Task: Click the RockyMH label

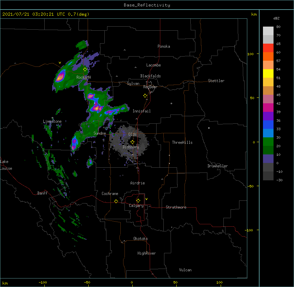Action: [x=84, y=77]
